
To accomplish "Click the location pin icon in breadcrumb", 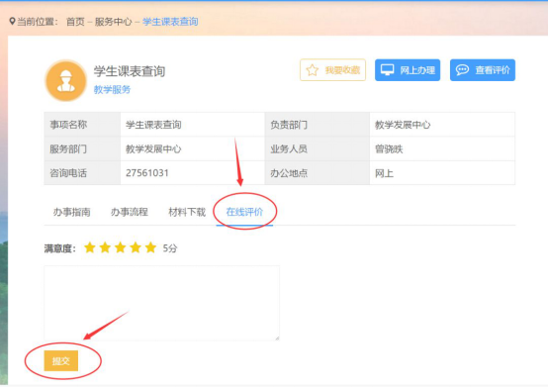I will (12, 22).
